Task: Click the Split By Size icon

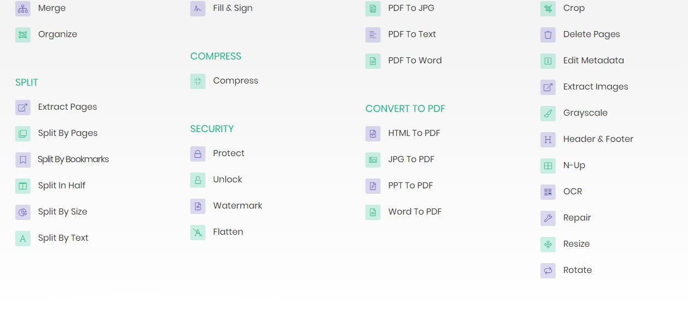Action: click(23, 212)
